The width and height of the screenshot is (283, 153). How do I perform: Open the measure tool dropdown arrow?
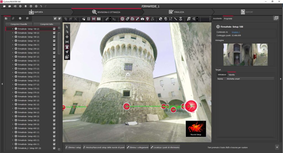tap(110, 19)
